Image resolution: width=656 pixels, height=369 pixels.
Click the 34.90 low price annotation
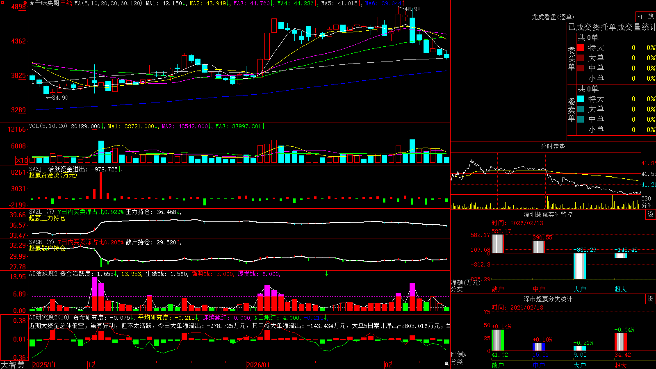click(x=60, y=98)
